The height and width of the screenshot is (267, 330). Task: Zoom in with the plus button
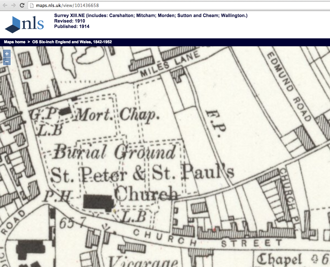point(7,54)
